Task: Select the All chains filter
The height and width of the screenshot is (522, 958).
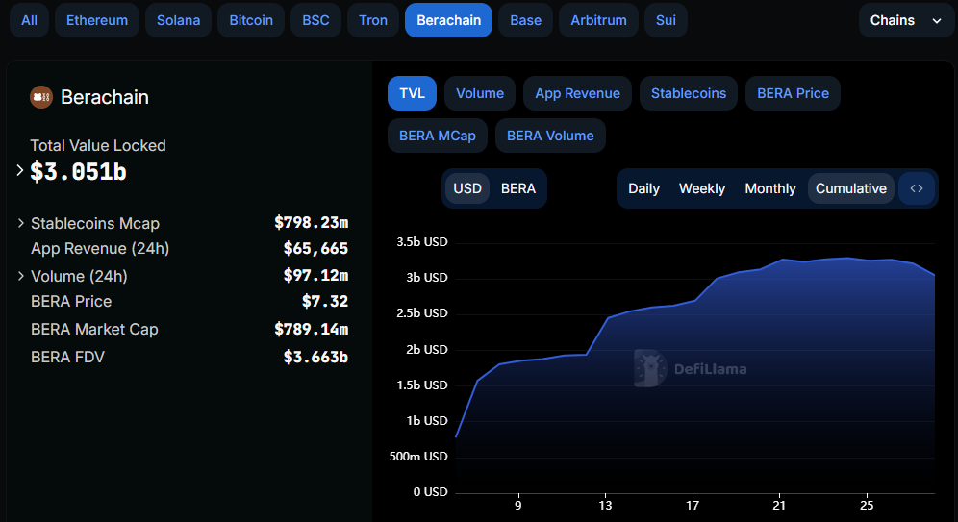Action: 29,20
